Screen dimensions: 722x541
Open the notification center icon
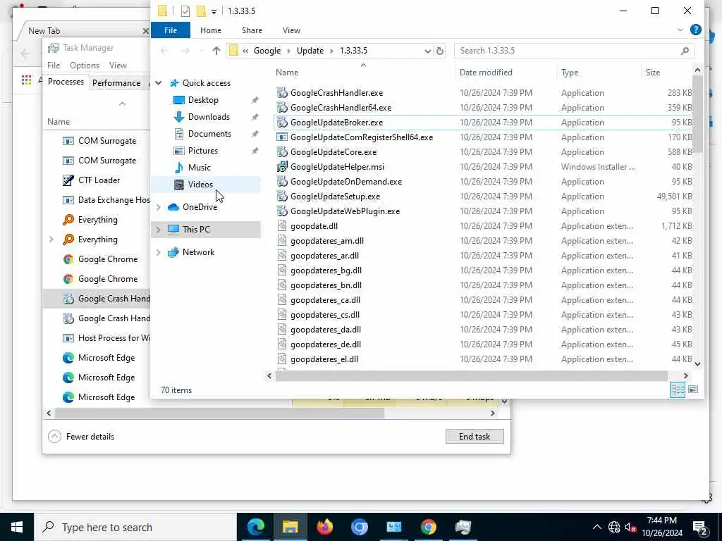(x=700, y=527)
